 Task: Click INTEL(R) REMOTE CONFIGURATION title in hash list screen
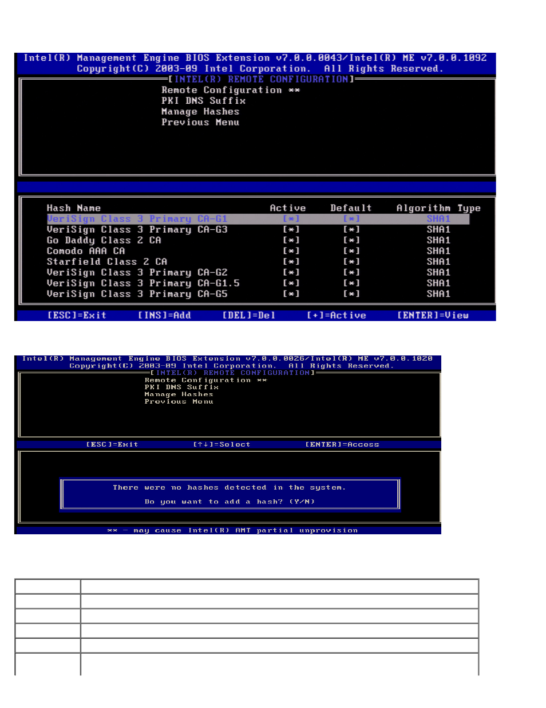pos(261,79)
